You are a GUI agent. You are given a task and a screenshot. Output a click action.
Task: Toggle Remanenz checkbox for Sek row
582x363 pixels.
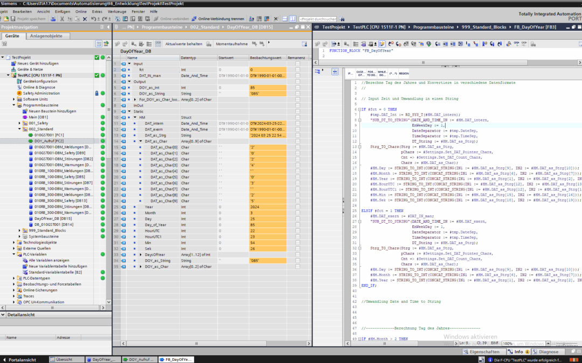(297, 249)
